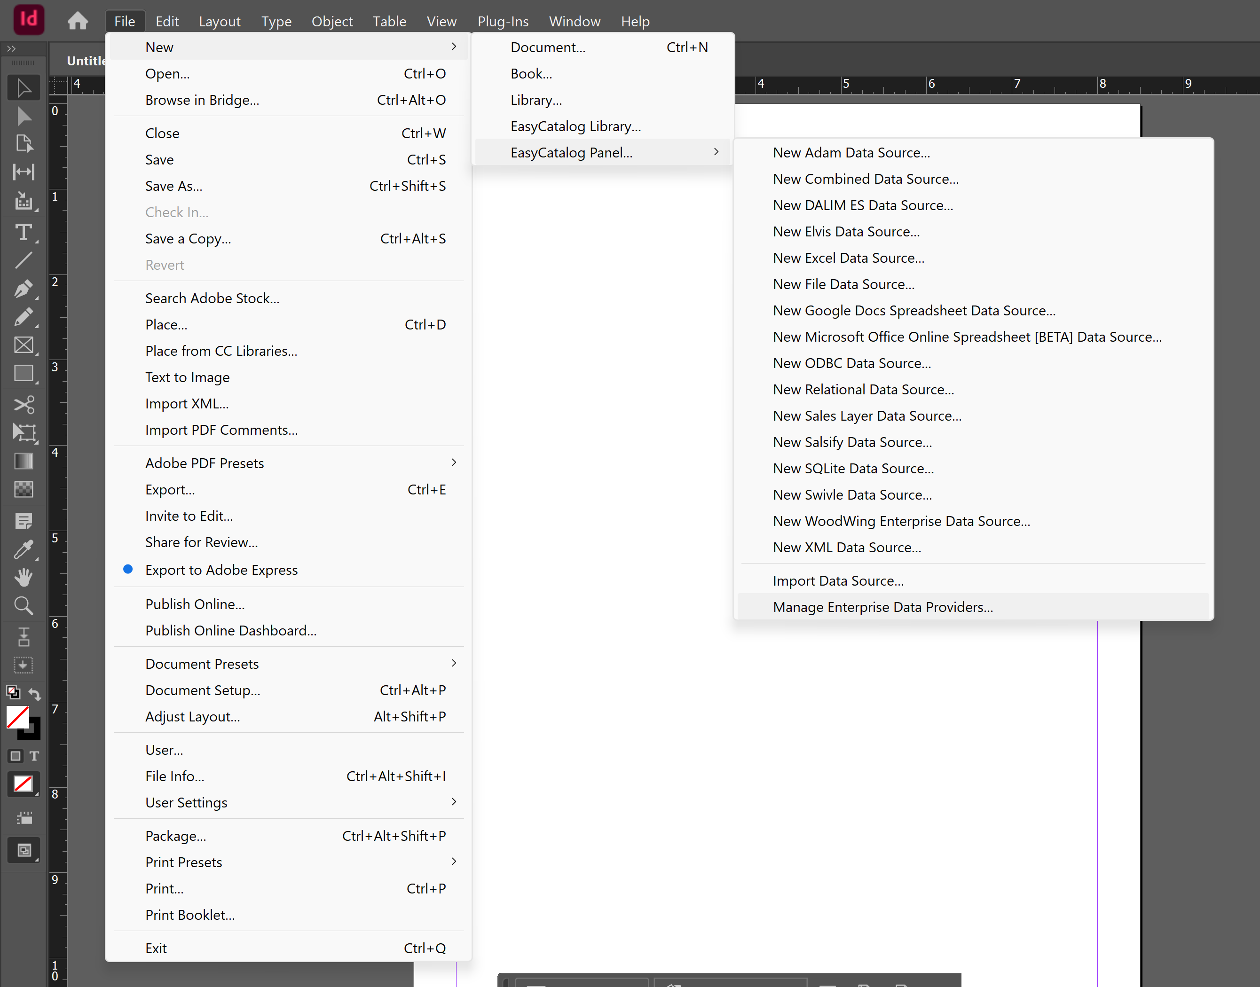Expand the Adobe PDF Presets submenu
The height and width of the screenshot is (987, 1260).
205,462
